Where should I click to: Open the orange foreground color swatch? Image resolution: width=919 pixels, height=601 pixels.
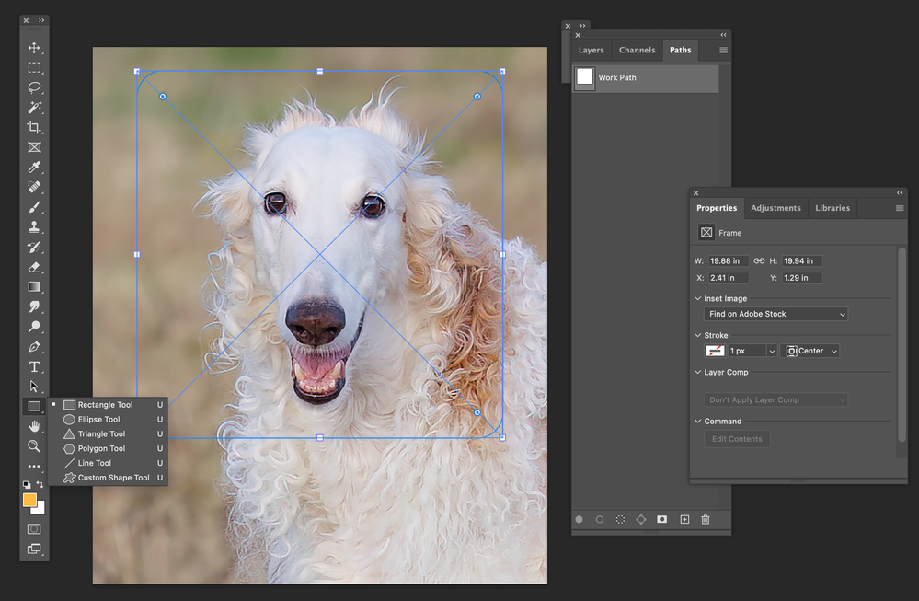point(29,500)
